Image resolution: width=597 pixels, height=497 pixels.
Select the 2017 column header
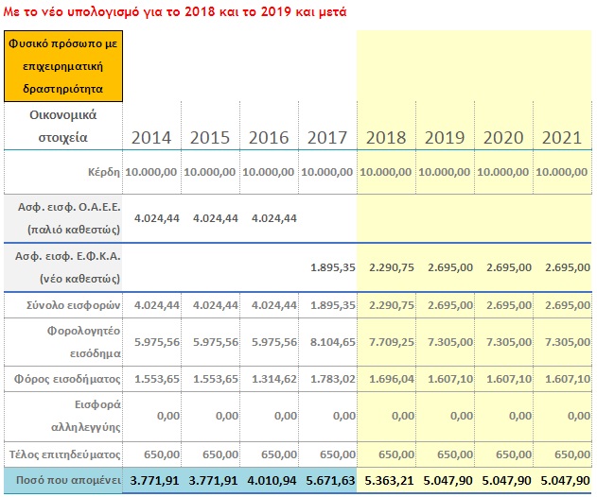click(x=327, y=138)
